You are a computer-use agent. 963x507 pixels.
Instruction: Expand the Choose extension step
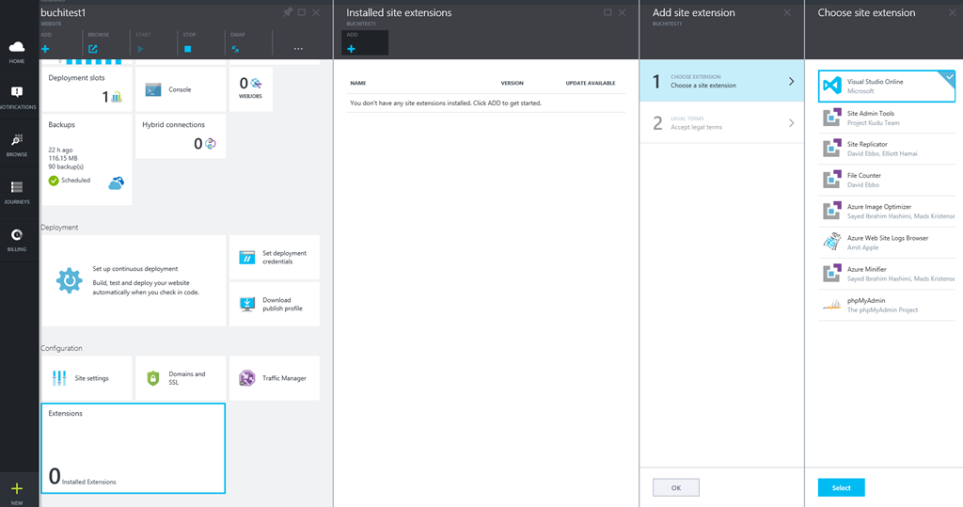pyautogui.click(x=721, y=81)
